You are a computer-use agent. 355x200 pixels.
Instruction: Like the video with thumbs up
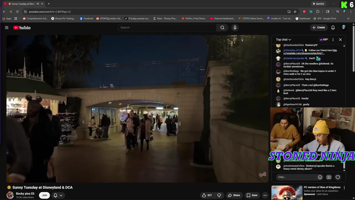207,195
